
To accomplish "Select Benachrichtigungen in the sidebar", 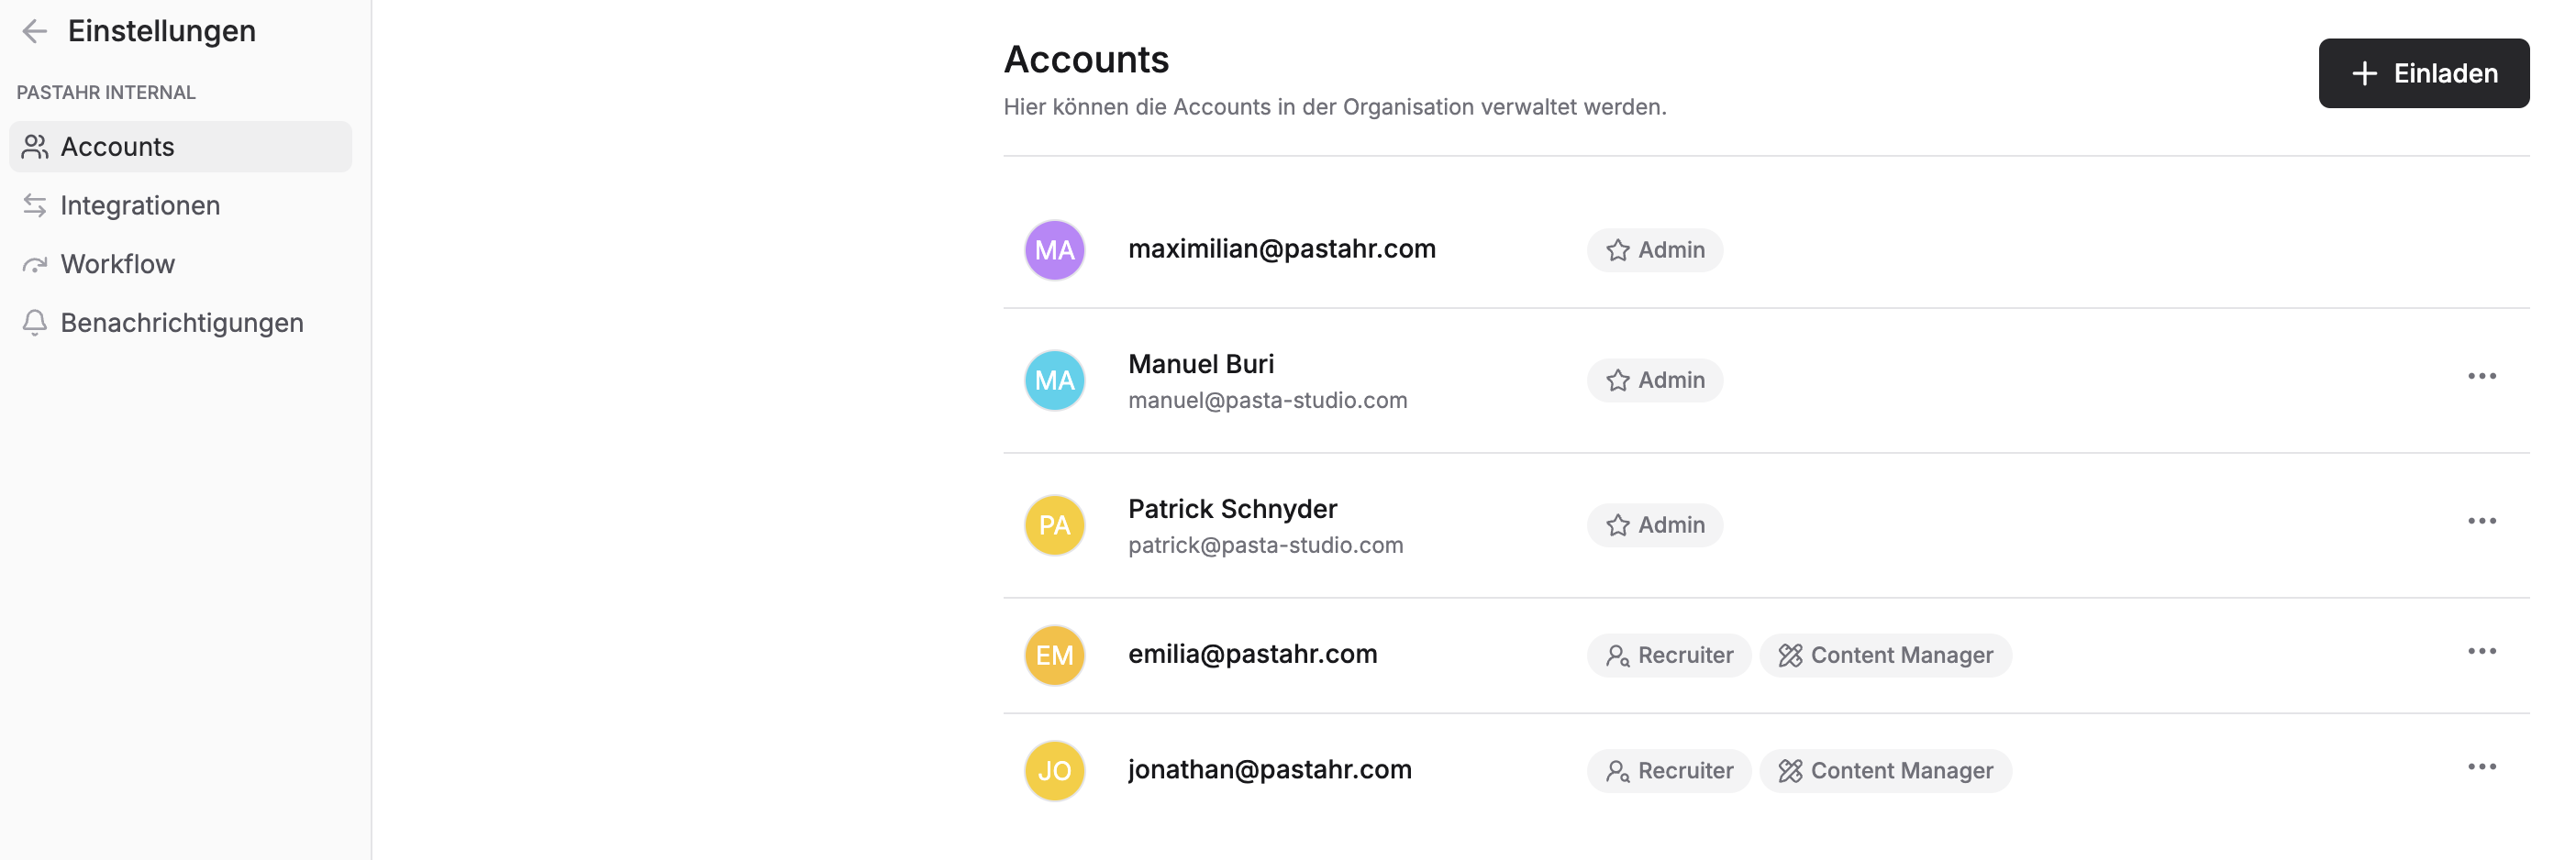I will click(181, 324).
